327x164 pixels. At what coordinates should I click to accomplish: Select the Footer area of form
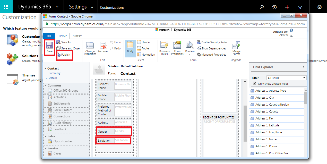coord(143,48)
